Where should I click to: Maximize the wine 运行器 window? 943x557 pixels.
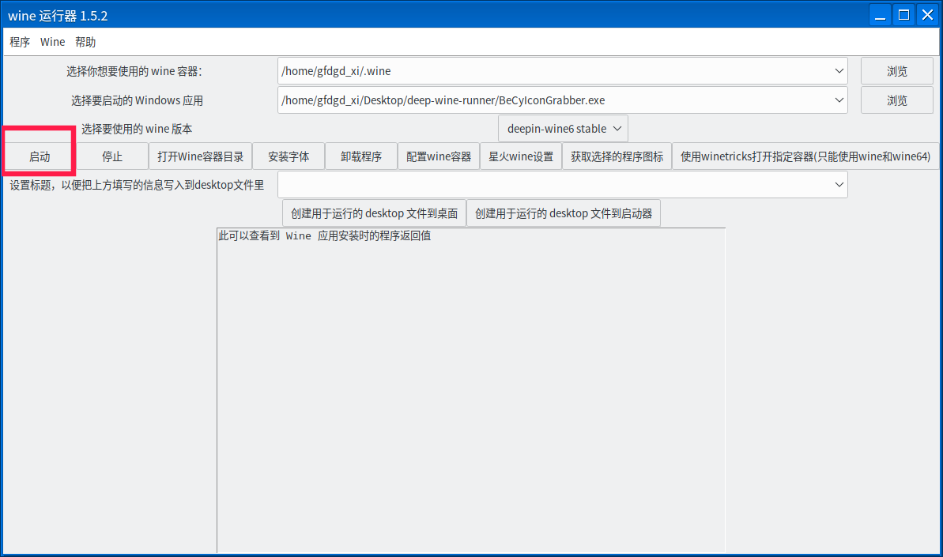904,15
